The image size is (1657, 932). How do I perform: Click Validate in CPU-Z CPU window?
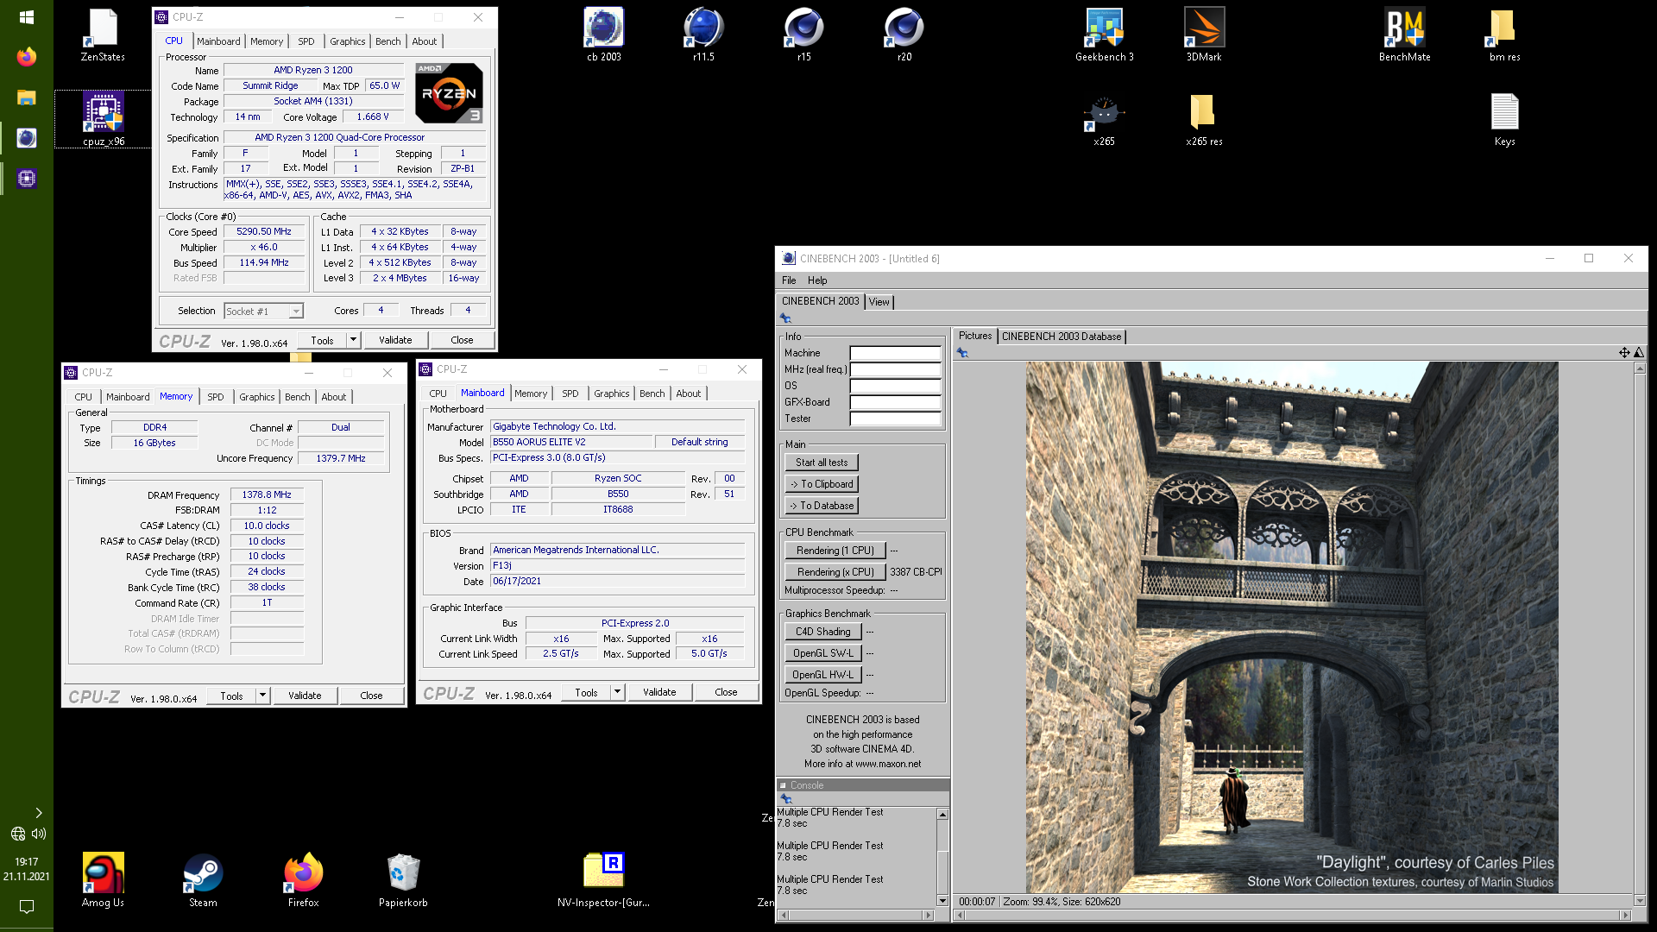pos(395,340)
